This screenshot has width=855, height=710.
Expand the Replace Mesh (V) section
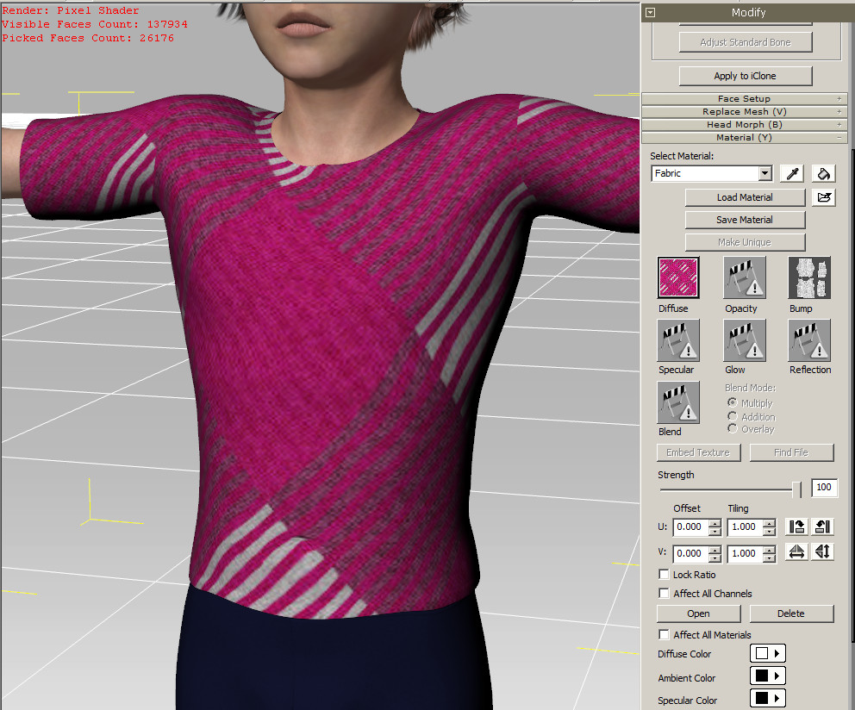[745, 112]
